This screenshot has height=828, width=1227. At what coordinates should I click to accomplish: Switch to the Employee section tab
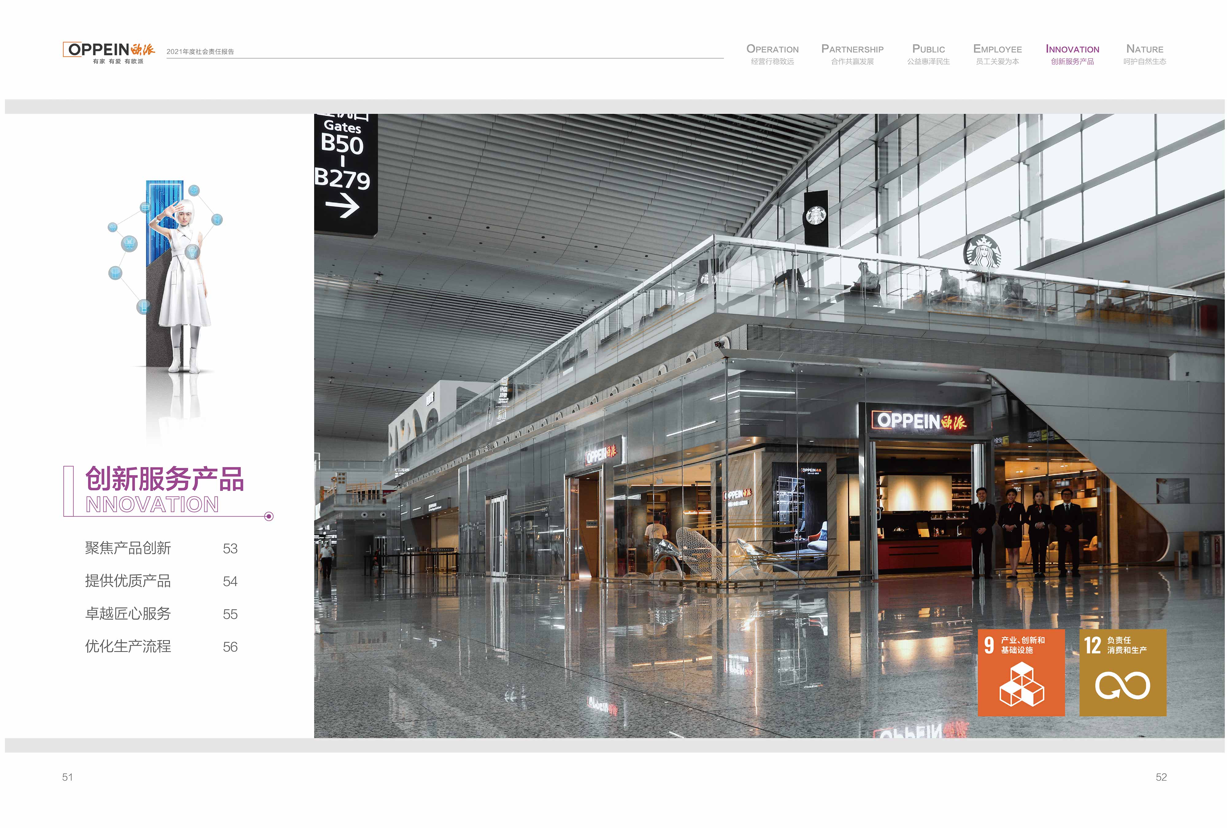(x=997, y=54)
